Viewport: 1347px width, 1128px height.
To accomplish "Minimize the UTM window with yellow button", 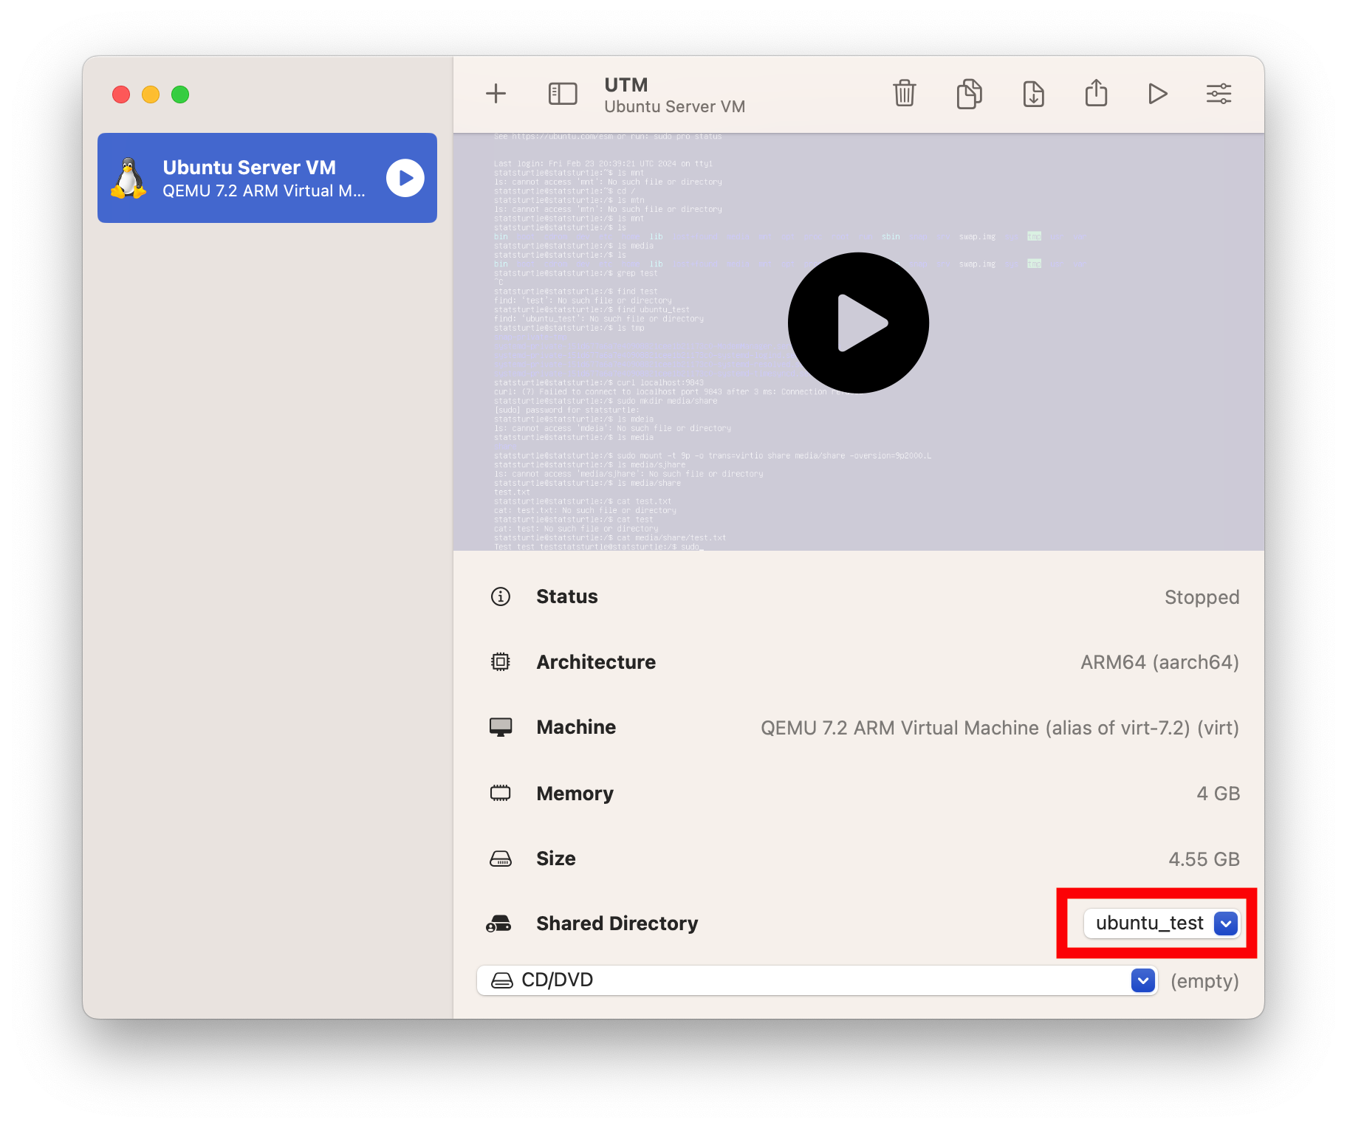I will pyautogui.click(x=151, y=94).
